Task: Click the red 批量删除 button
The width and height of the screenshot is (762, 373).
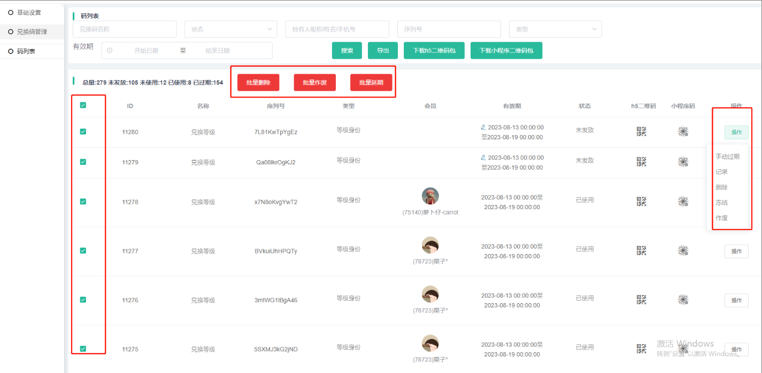Action: pyautogui.click(x=258, y=83)
